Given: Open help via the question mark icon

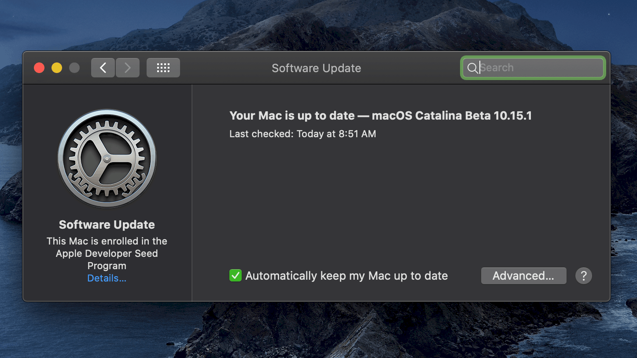Looking at the screenshot, I should click(x=583, y=276).
